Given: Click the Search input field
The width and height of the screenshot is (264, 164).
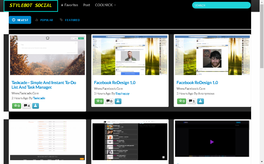Looking at the screenshot, I should (x=221, y=5).
